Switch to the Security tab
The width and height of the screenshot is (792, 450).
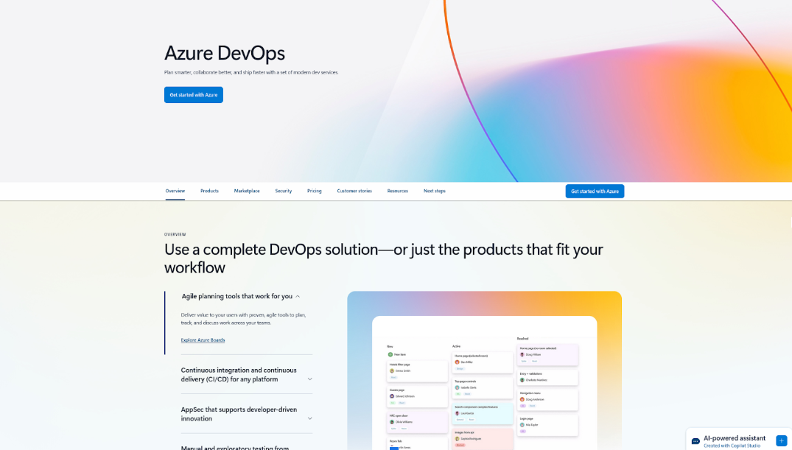coord(284,191)
